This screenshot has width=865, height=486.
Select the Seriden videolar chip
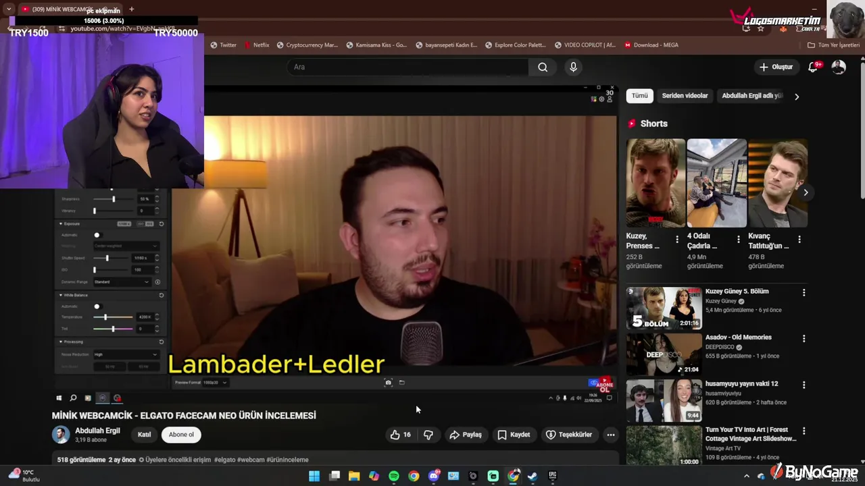coord(685,96)
